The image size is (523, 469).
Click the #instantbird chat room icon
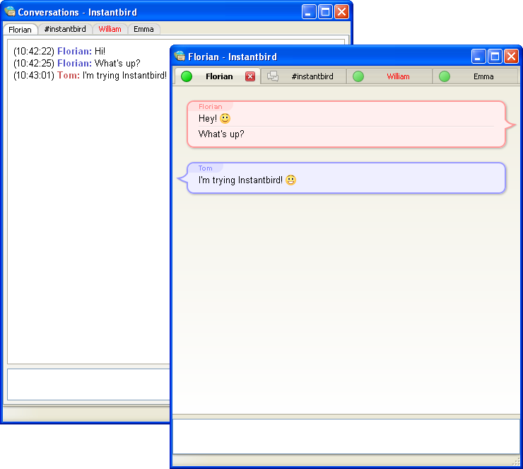tap(273, 76)
